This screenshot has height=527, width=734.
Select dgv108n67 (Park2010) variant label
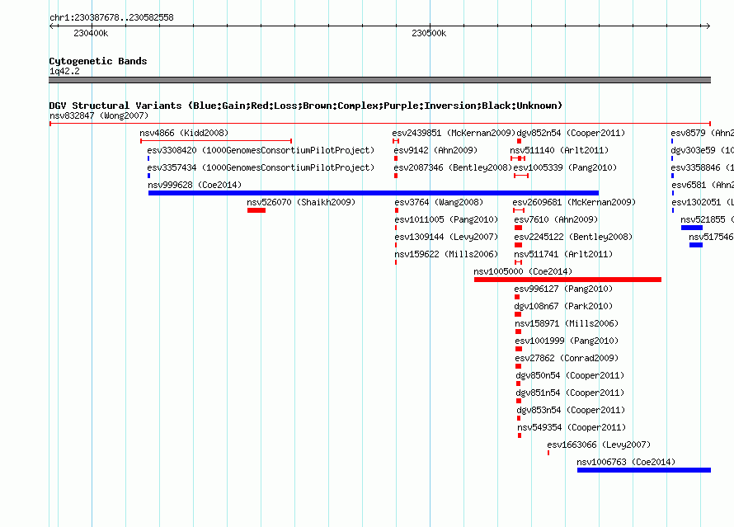pyautogui.click(x=563, y=306)
